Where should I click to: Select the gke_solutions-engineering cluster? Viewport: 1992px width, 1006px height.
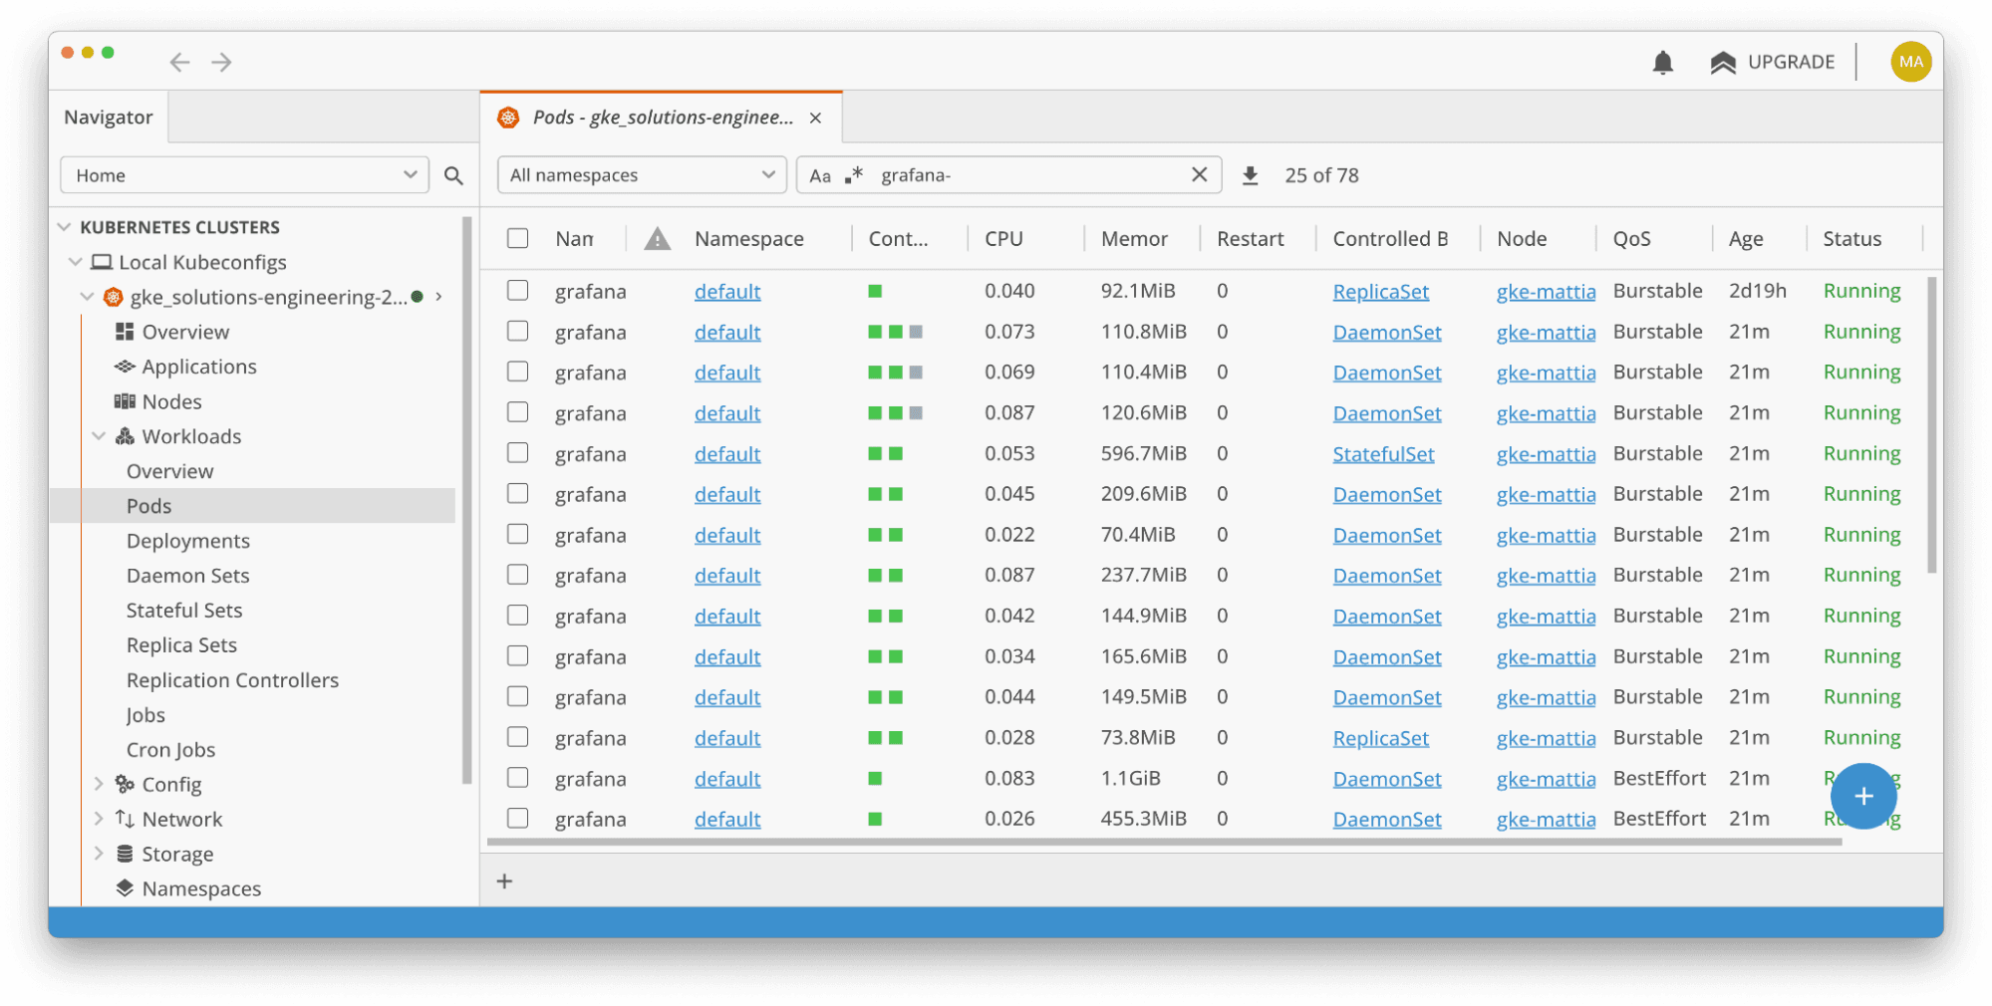point(267,297)
